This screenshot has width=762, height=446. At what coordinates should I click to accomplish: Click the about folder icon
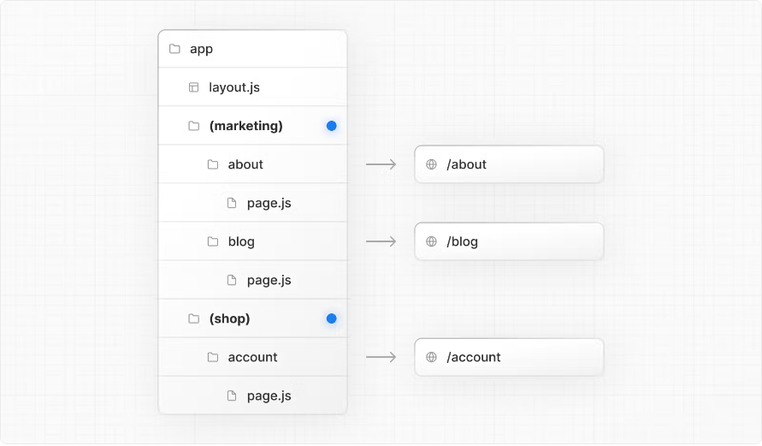213,164
